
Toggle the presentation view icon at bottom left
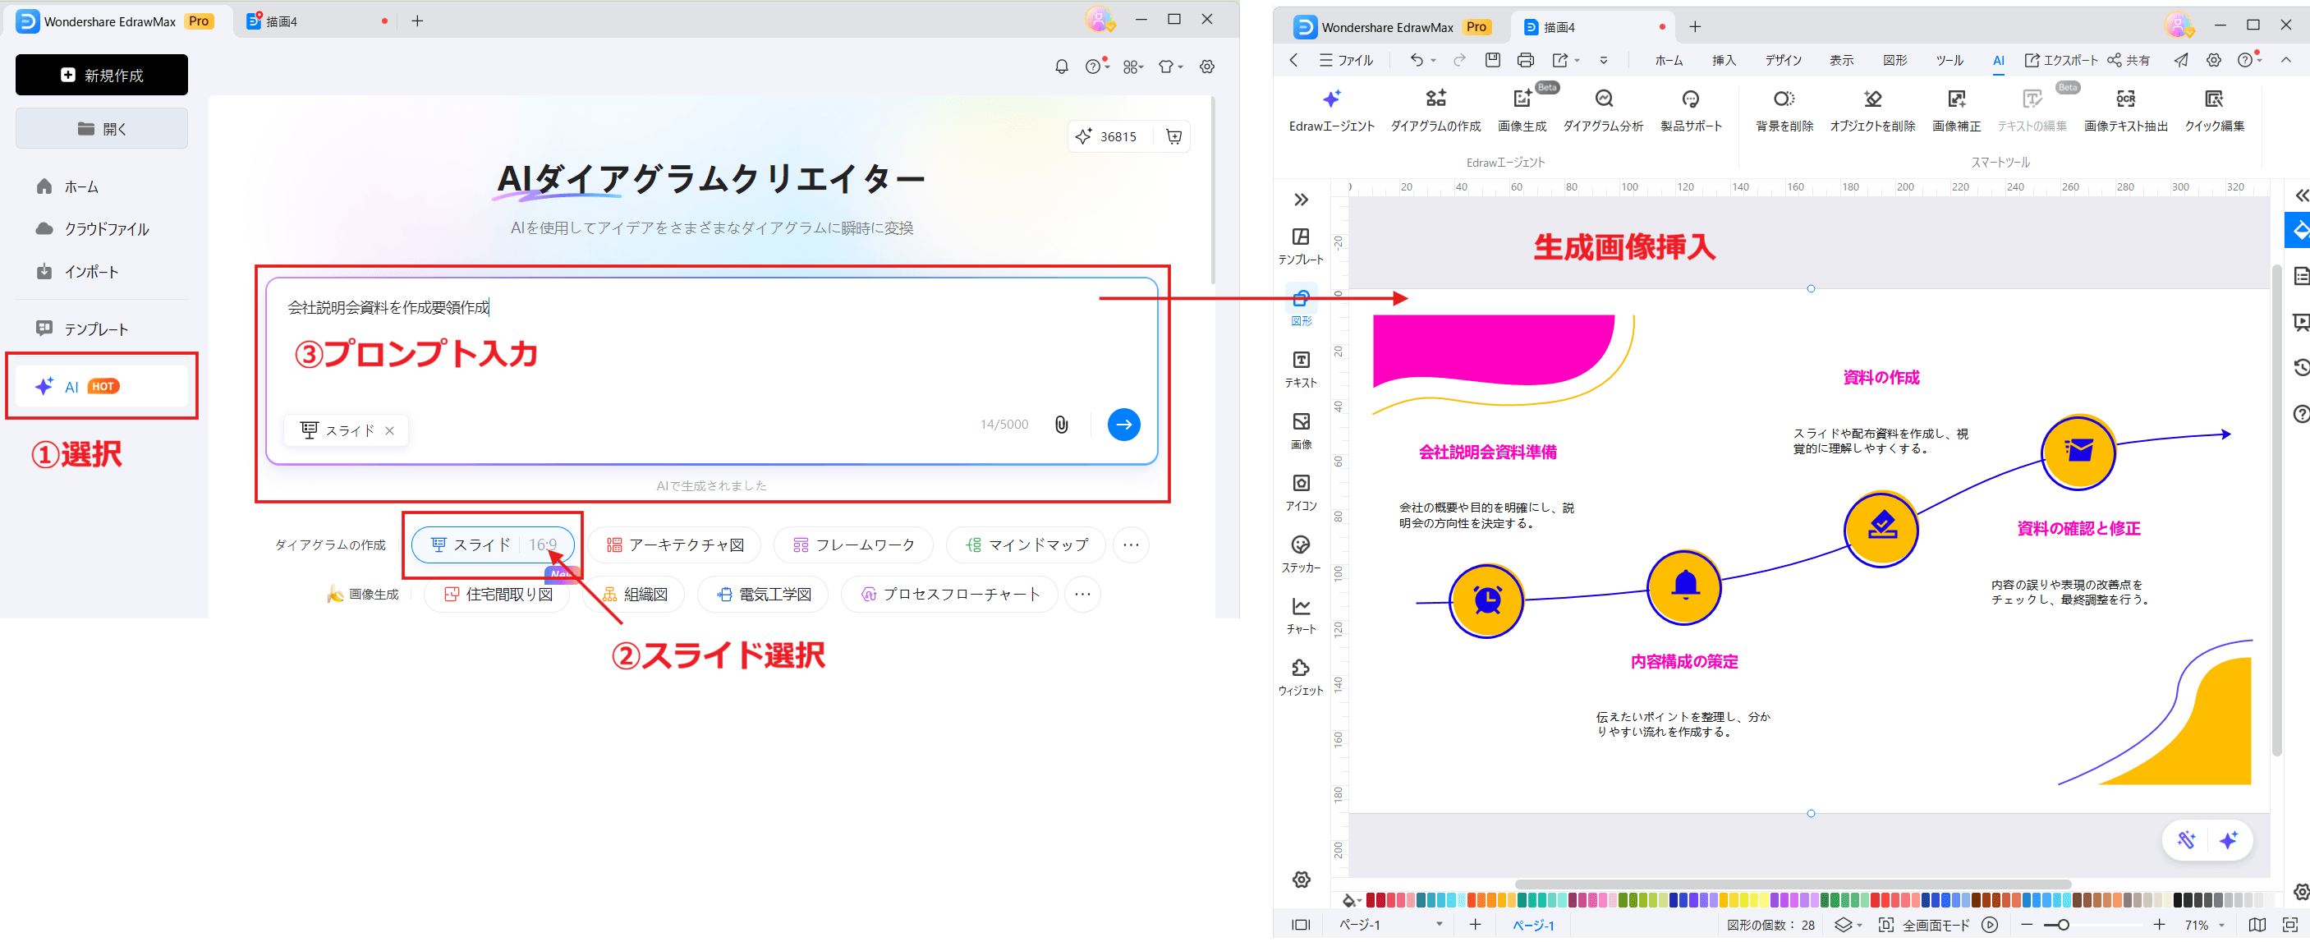[1300, 924]
